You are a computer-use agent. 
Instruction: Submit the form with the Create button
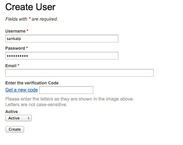pos(15,129)
